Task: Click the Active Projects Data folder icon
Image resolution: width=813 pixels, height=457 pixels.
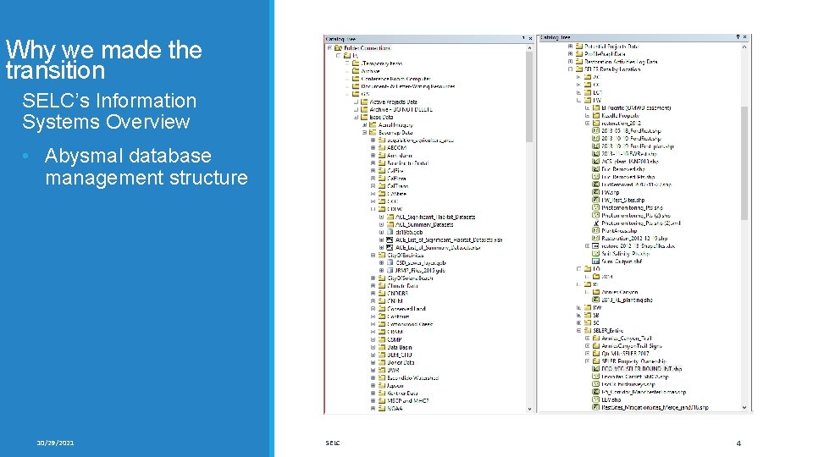Action: tap(364, 102)
